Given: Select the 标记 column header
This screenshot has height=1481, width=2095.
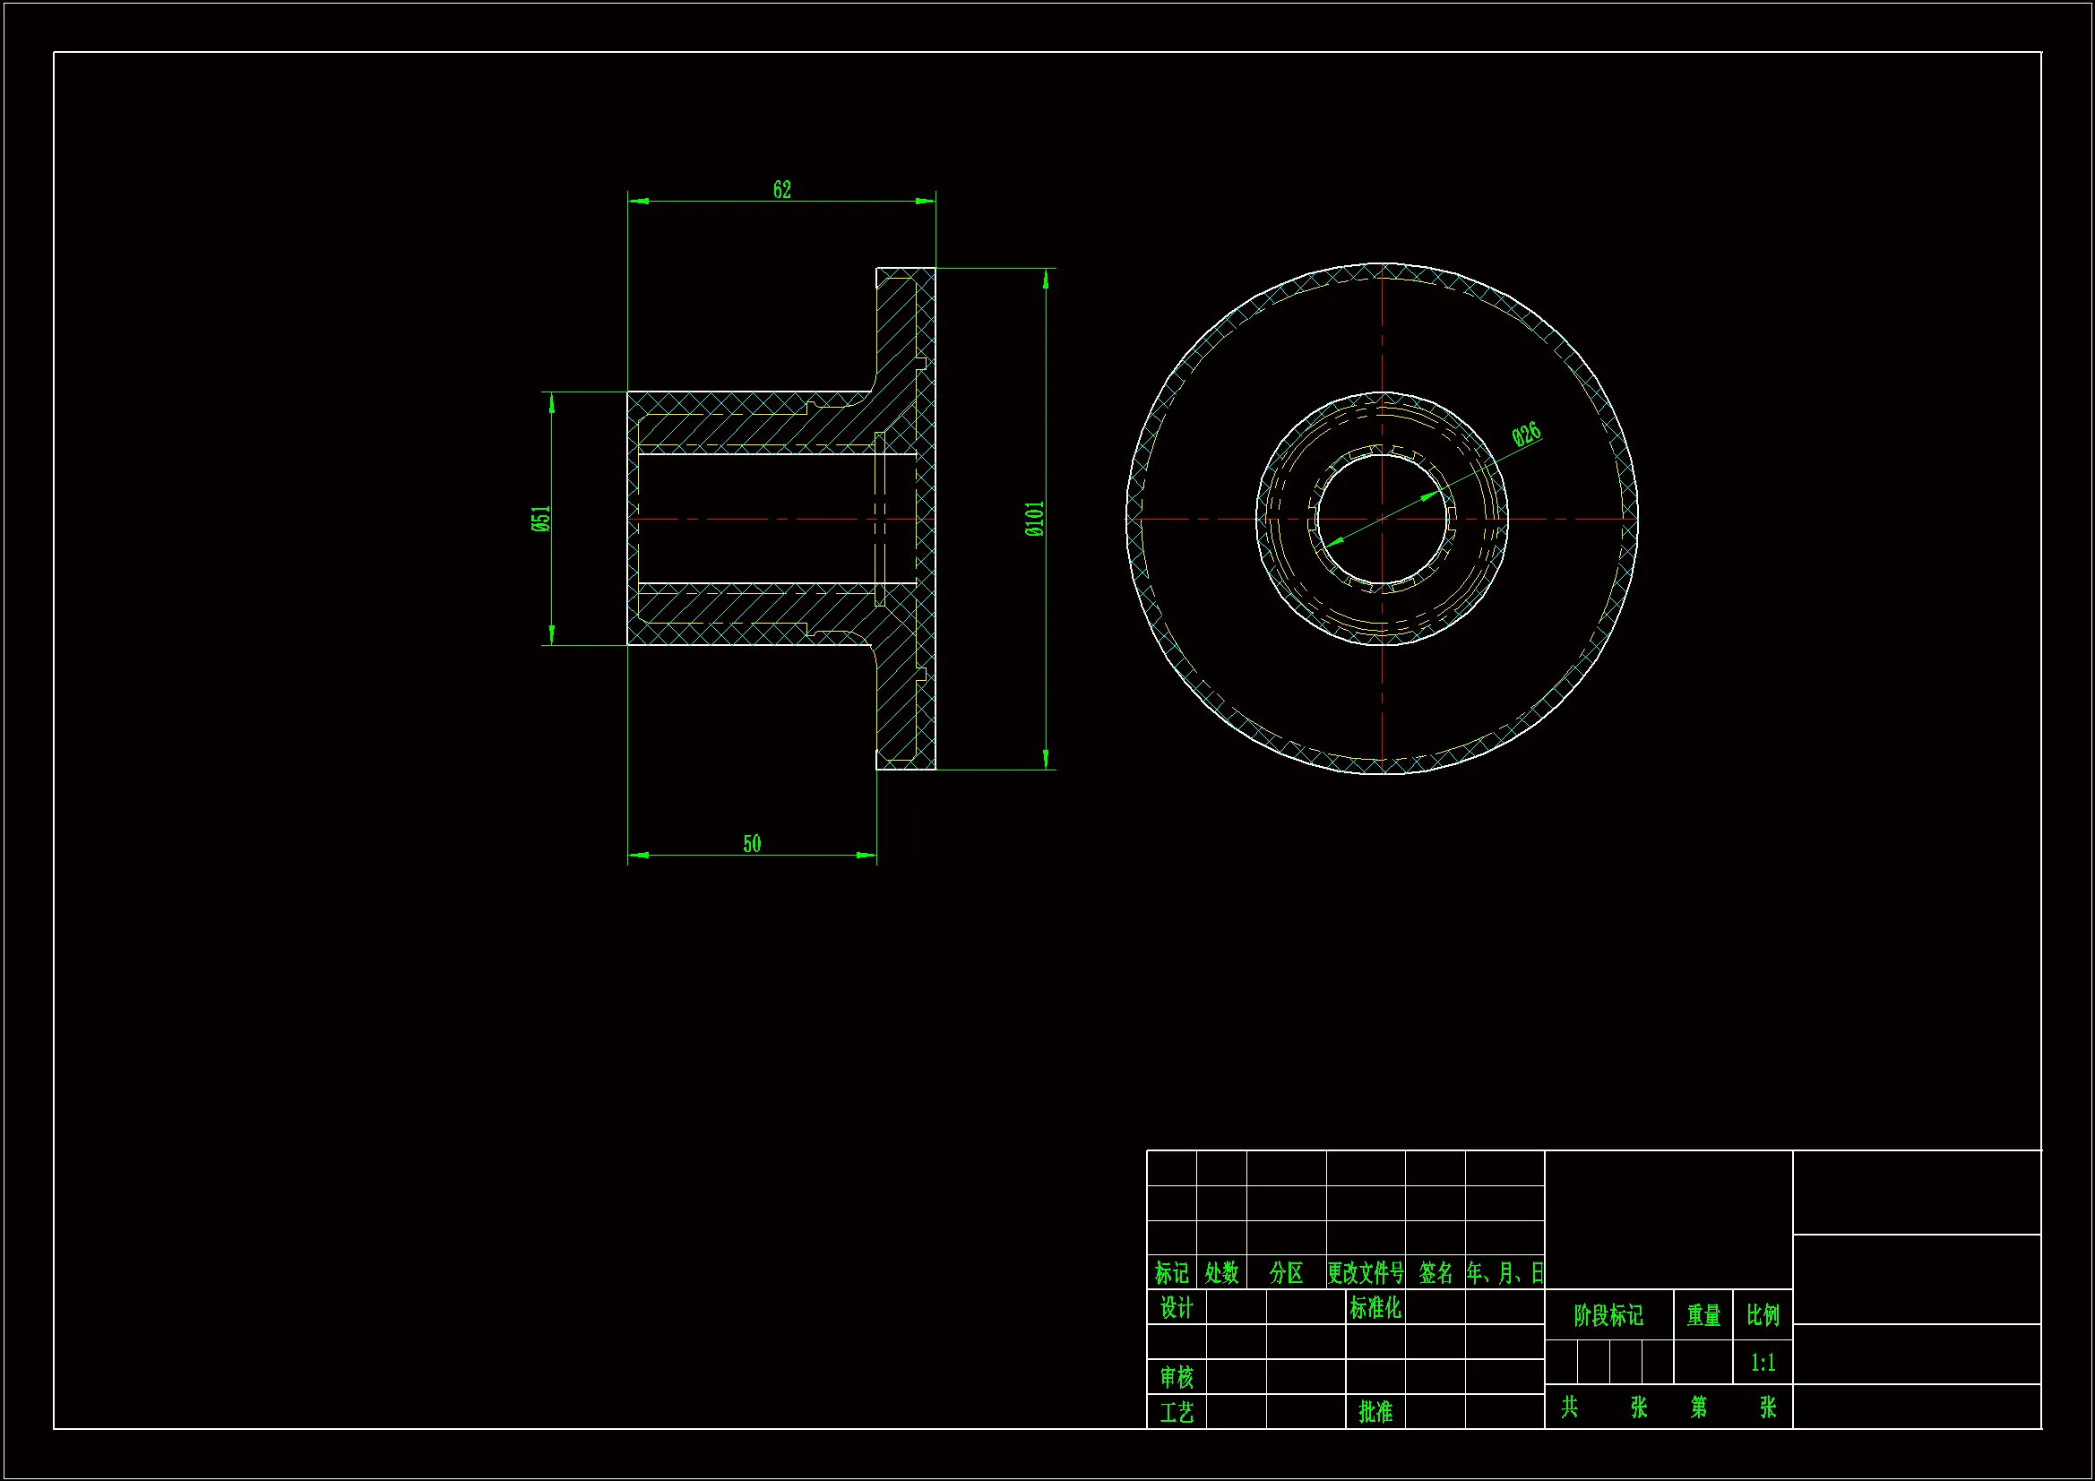Looking at the screenshot, I should 1171,1273.
